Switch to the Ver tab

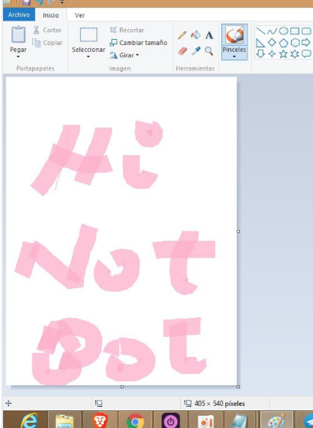[x=79, y=15]
